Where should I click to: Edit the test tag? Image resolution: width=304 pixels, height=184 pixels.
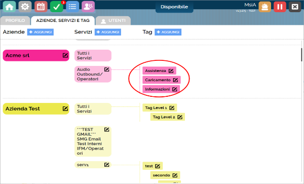158,166
